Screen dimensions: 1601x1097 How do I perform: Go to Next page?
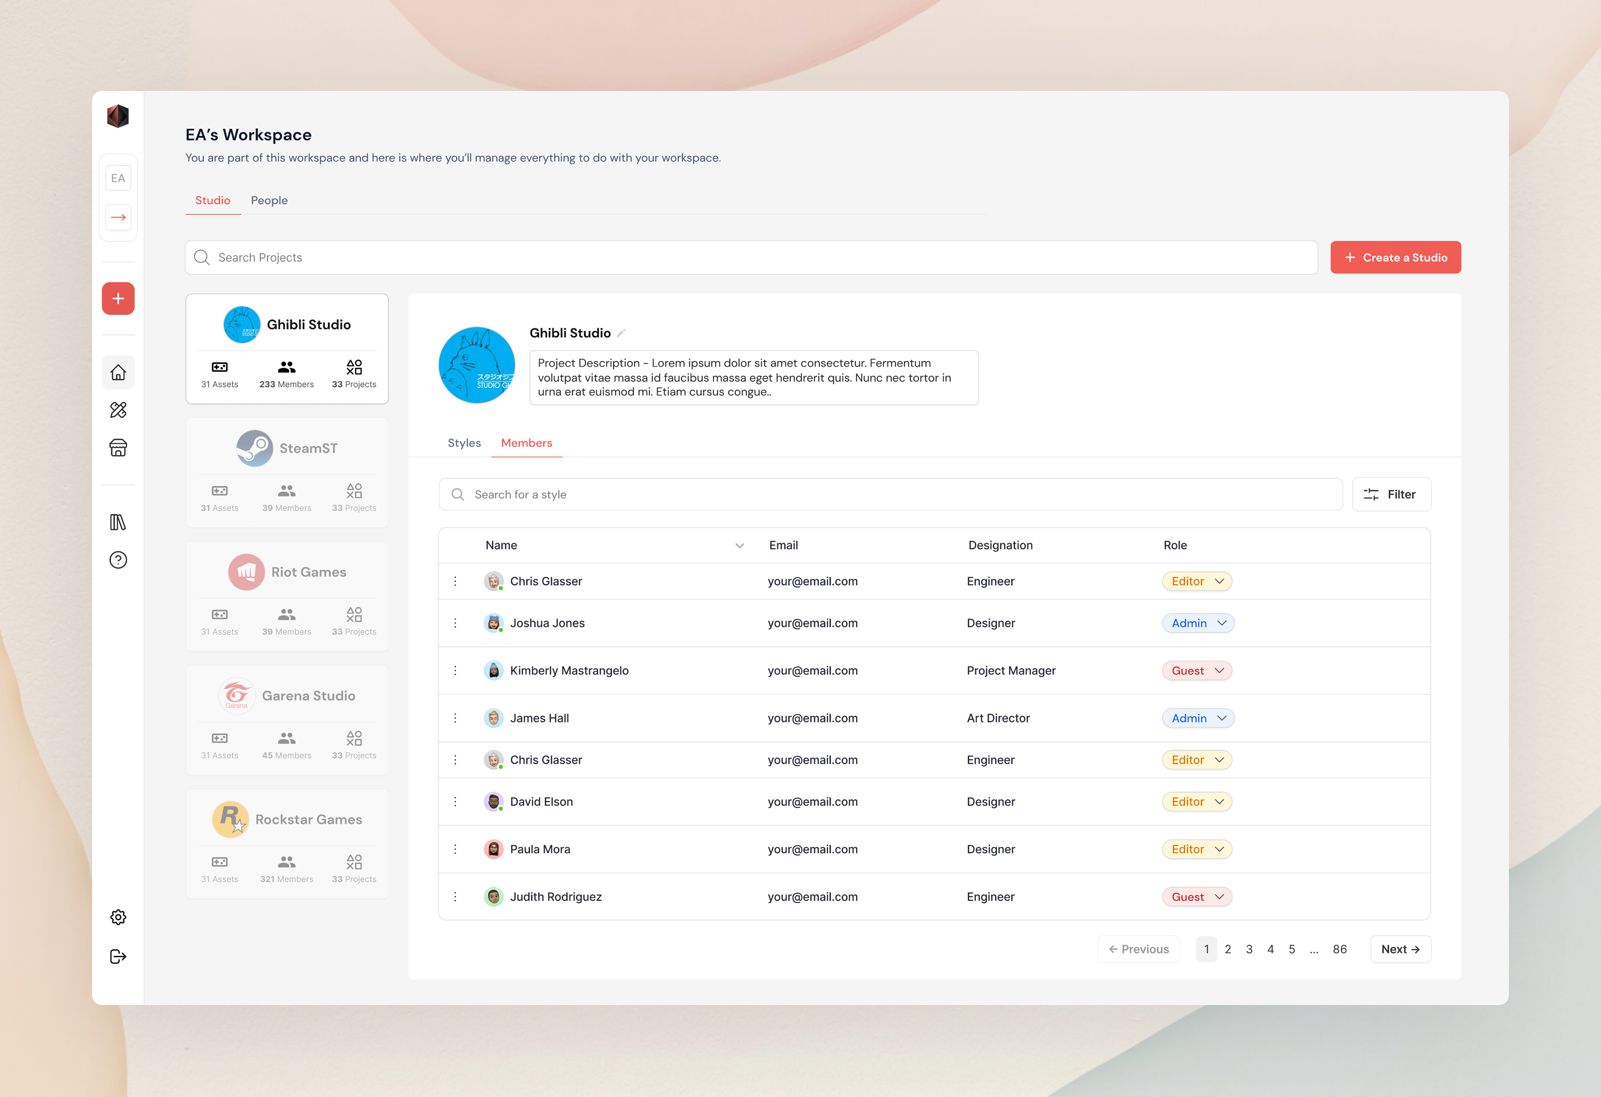(1400, 949)
